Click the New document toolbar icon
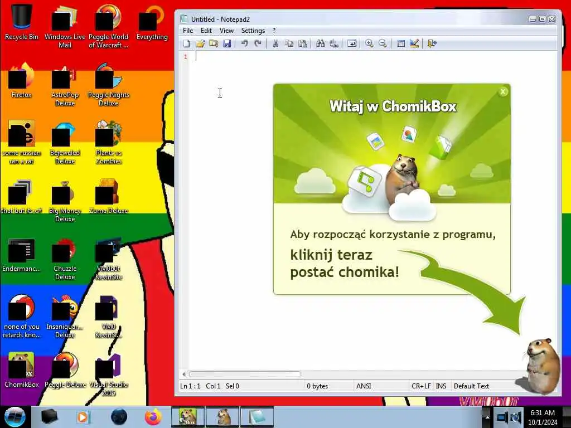571x428 pixels. pyautogui.click(x=186, y=43)
